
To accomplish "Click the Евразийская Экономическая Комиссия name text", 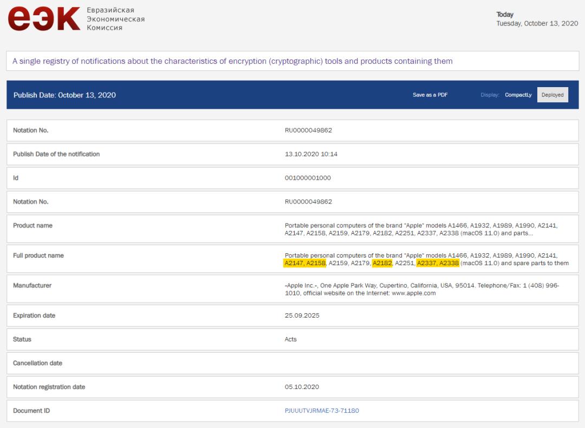I will (115, 19).
